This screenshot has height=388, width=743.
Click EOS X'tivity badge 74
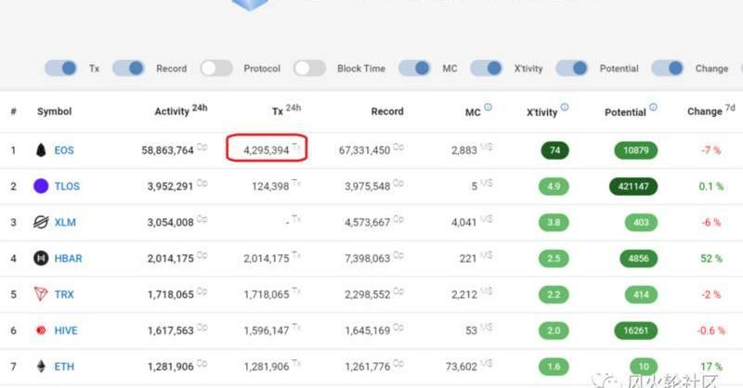[554, 150]
